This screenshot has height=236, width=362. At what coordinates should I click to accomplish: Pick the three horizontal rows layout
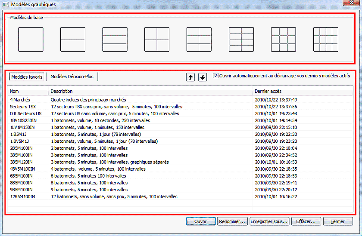[115, 40]
